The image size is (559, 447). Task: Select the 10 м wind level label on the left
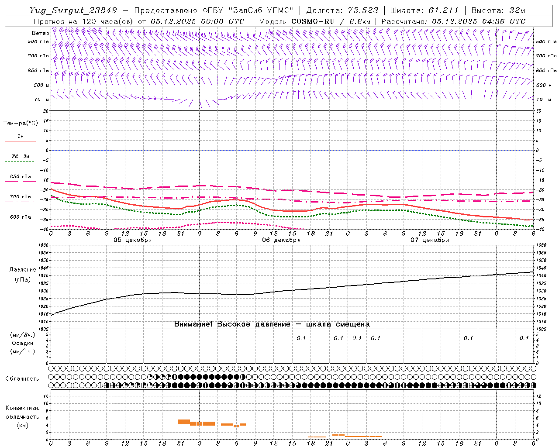point(42,100)
